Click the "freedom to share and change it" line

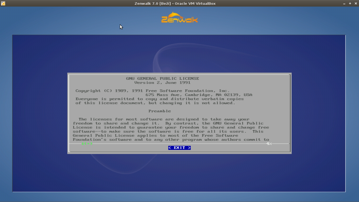click(168, 123)
